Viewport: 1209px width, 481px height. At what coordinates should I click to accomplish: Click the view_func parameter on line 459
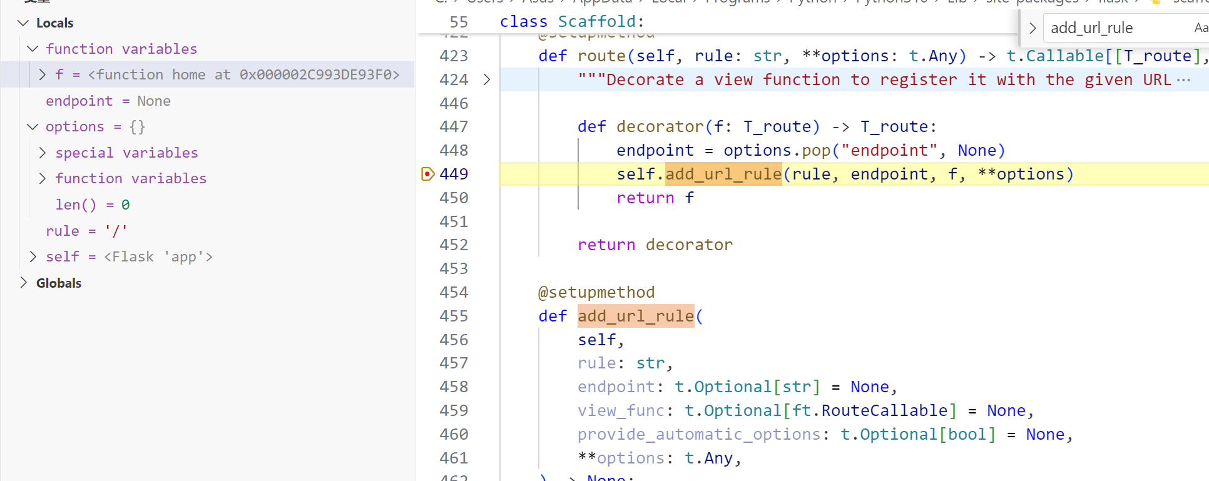tap(621, 411)
